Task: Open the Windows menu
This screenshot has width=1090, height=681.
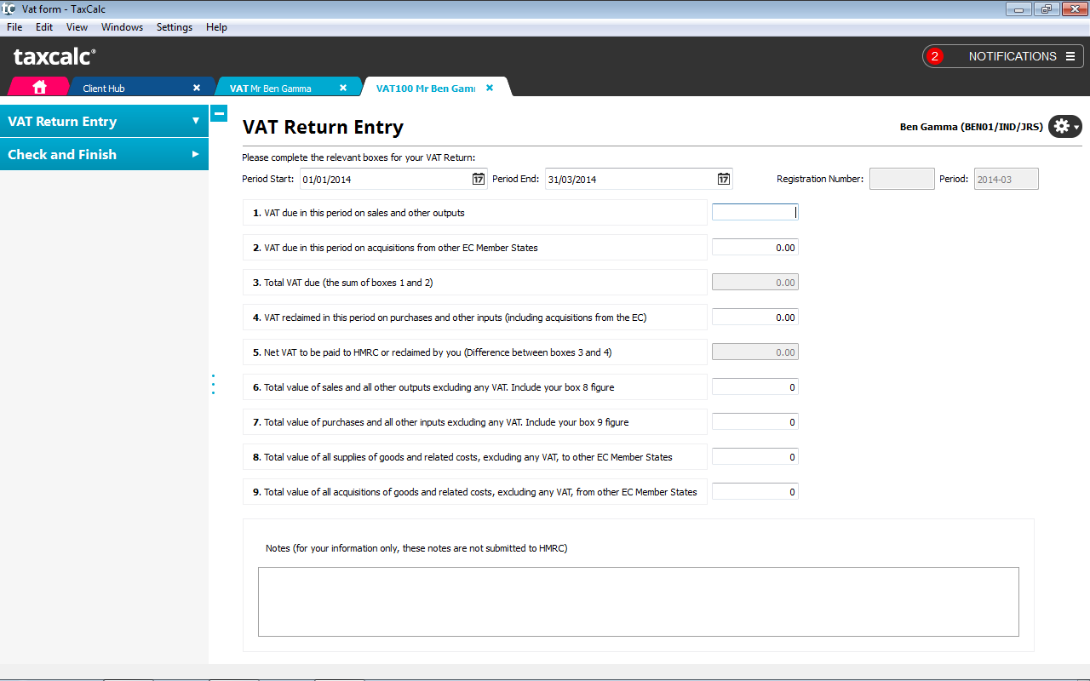Action: (122, 27)
